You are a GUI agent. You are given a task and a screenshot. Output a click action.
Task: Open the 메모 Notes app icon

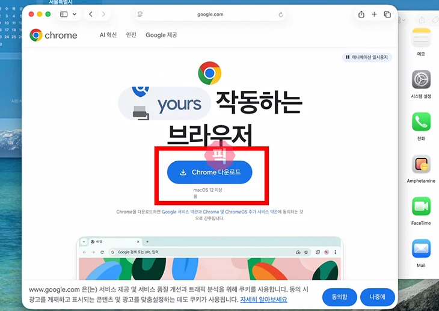click(421, 37)
